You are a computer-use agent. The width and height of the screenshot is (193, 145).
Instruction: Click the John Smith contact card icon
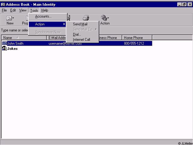pyautogui.click(x=5, y=43)
